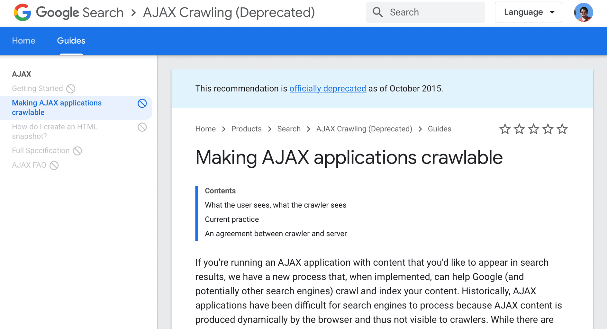The image size is (607, 329).
Task: Click deprecated icon next to AJAX FAQ
Action: click(54, 165)
